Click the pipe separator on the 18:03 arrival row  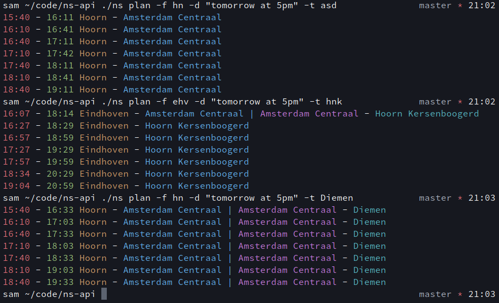pos(230,246)
